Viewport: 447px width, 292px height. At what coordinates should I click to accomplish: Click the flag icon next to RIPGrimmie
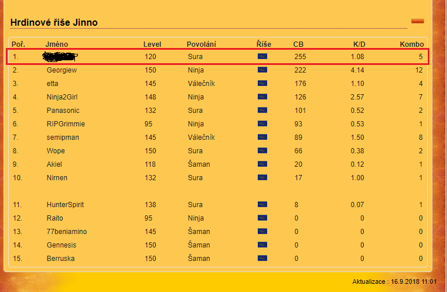coord(262,123)
